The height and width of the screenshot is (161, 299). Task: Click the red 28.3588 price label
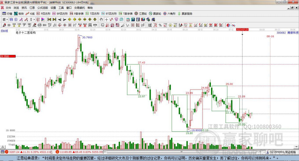[8, 56]
